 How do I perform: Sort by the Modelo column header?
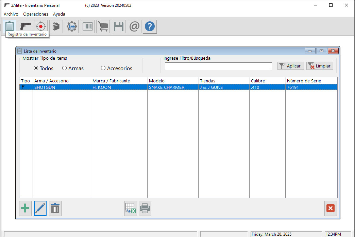point(173,81)
